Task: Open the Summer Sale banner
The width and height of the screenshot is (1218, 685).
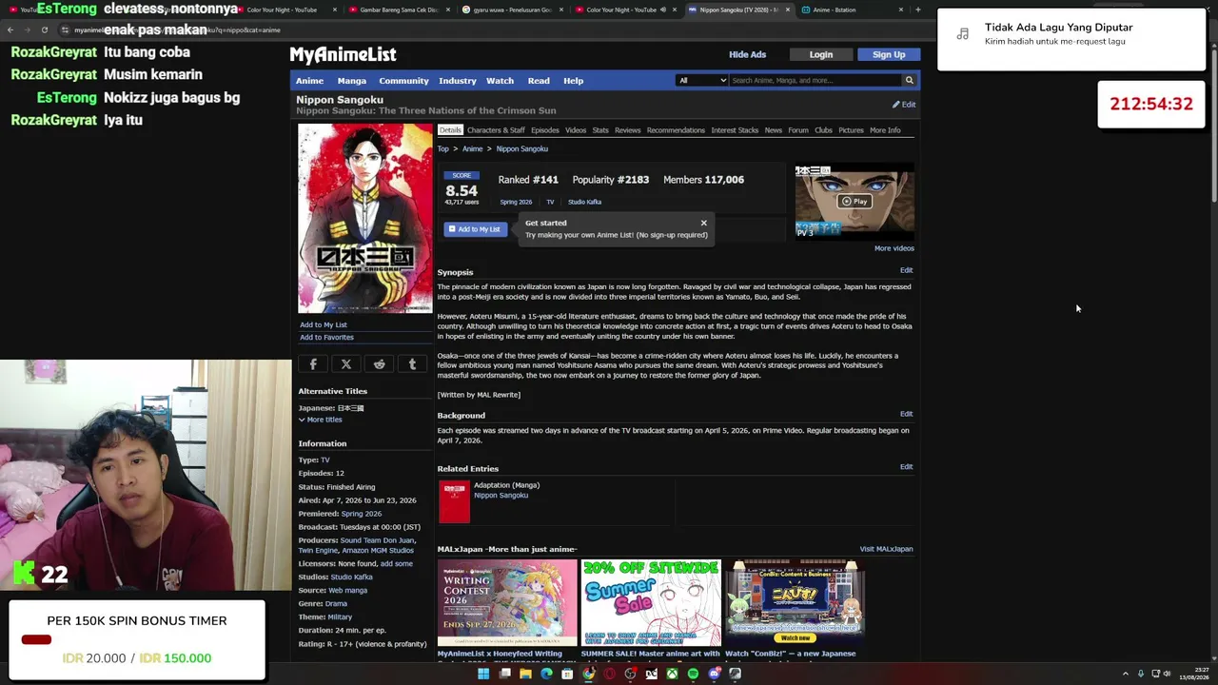Action: [x=651, y=603]
